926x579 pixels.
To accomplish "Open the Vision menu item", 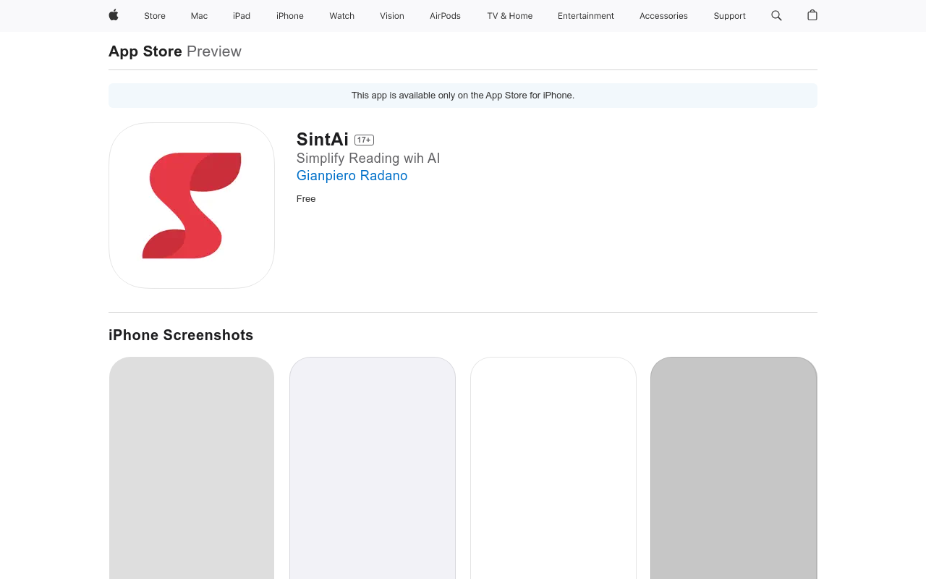I will coord(392,16).
